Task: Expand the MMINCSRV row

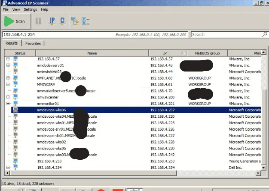Action: pos(8,84)
